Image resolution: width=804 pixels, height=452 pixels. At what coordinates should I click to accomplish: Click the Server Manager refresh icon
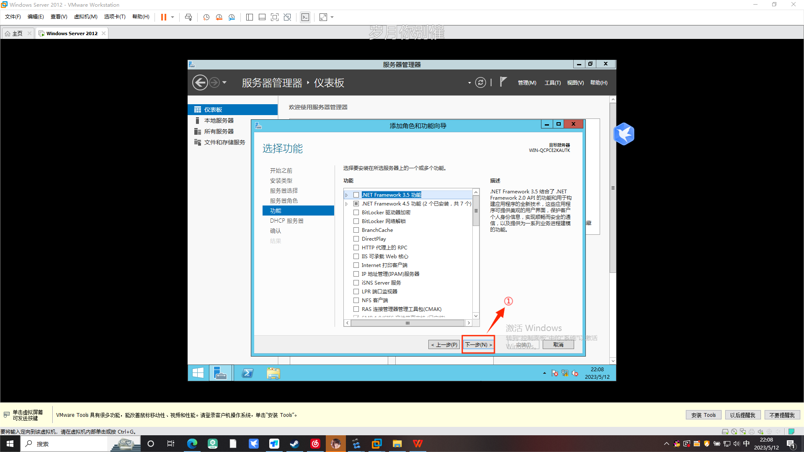click(481, 82)
